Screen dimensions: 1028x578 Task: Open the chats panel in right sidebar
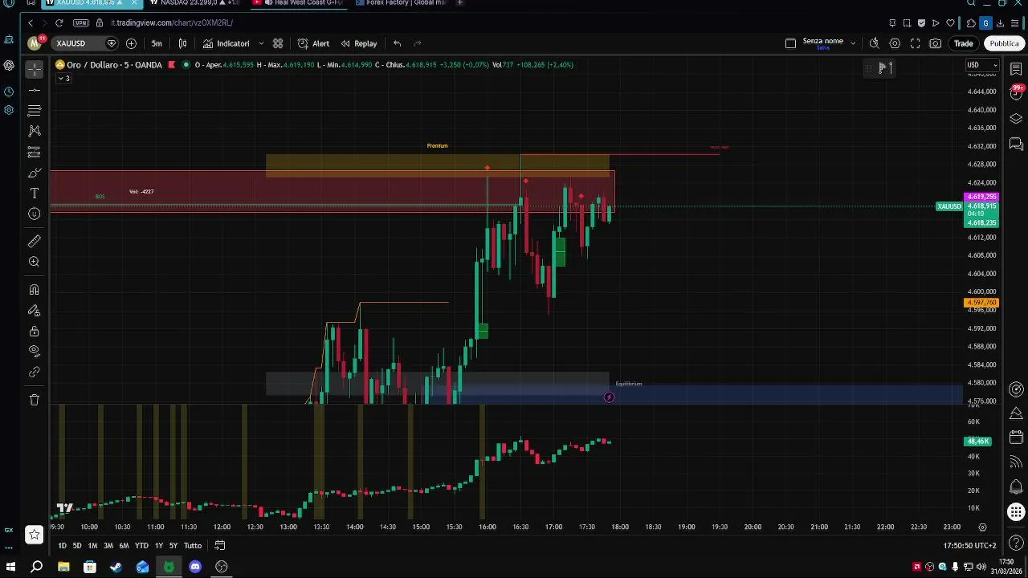click(x=1016, y=144)
